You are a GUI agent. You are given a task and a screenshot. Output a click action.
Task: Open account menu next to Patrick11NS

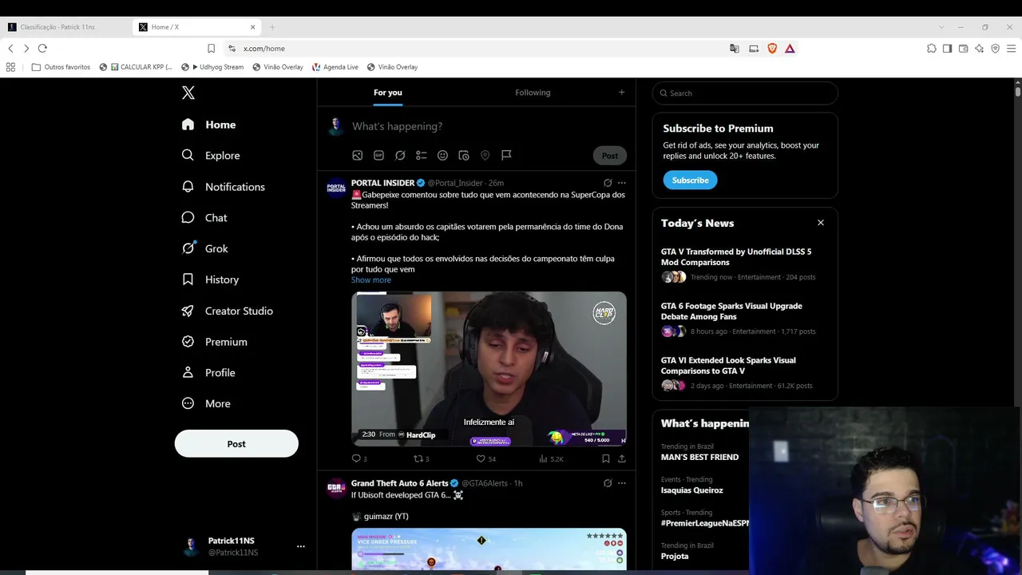tap(301, 546)
